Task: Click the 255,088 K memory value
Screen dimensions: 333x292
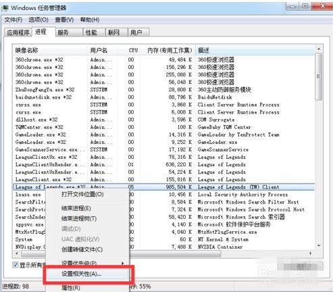Action: [x=179, y=74]
